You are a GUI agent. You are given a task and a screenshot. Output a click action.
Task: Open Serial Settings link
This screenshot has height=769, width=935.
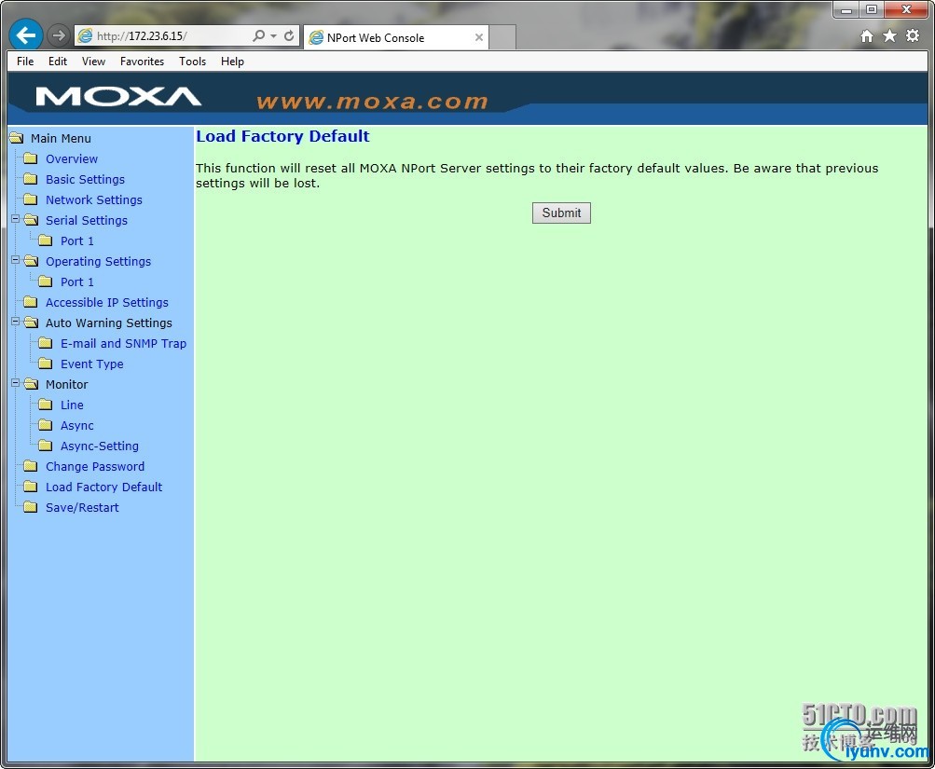(x=87, y=221)
